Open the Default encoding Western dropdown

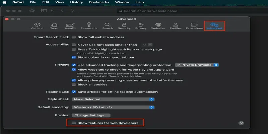pyautogui.click(x=113, y=108)
